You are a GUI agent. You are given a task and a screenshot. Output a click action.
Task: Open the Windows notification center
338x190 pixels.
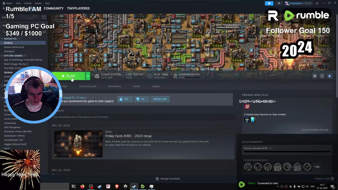(333, 187)
